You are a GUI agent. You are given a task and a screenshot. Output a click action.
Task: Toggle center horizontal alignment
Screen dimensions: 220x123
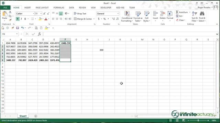(57, 19)
